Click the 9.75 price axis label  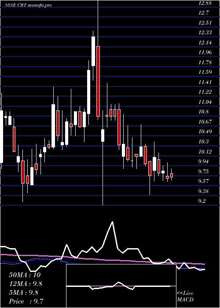[204, 171]
